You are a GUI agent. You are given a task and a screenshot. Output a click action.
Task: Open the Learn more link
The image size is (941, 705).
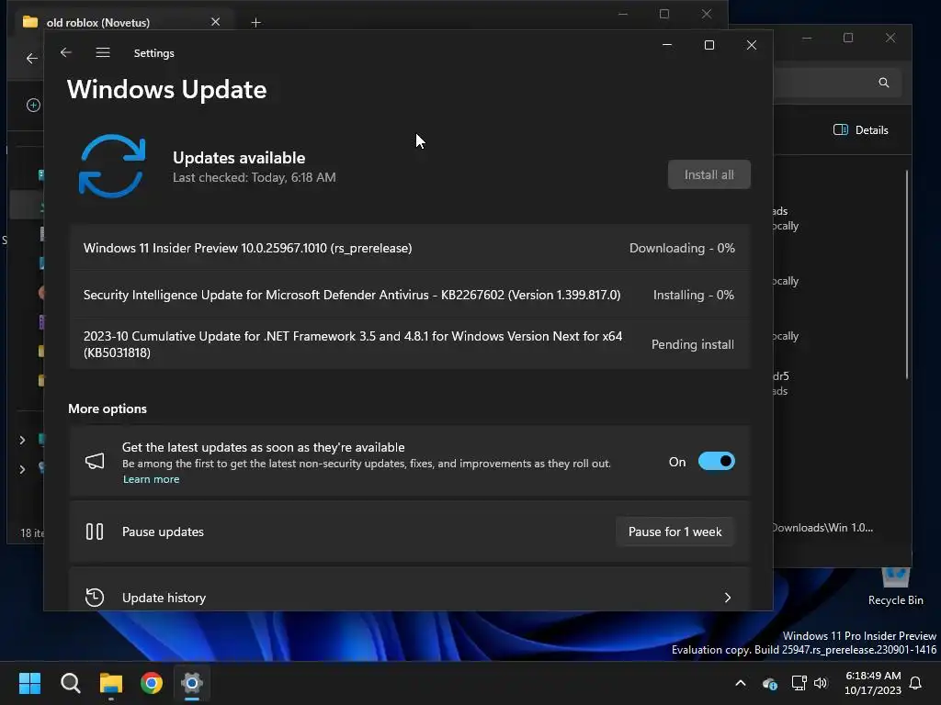click(x=151, y=479)
